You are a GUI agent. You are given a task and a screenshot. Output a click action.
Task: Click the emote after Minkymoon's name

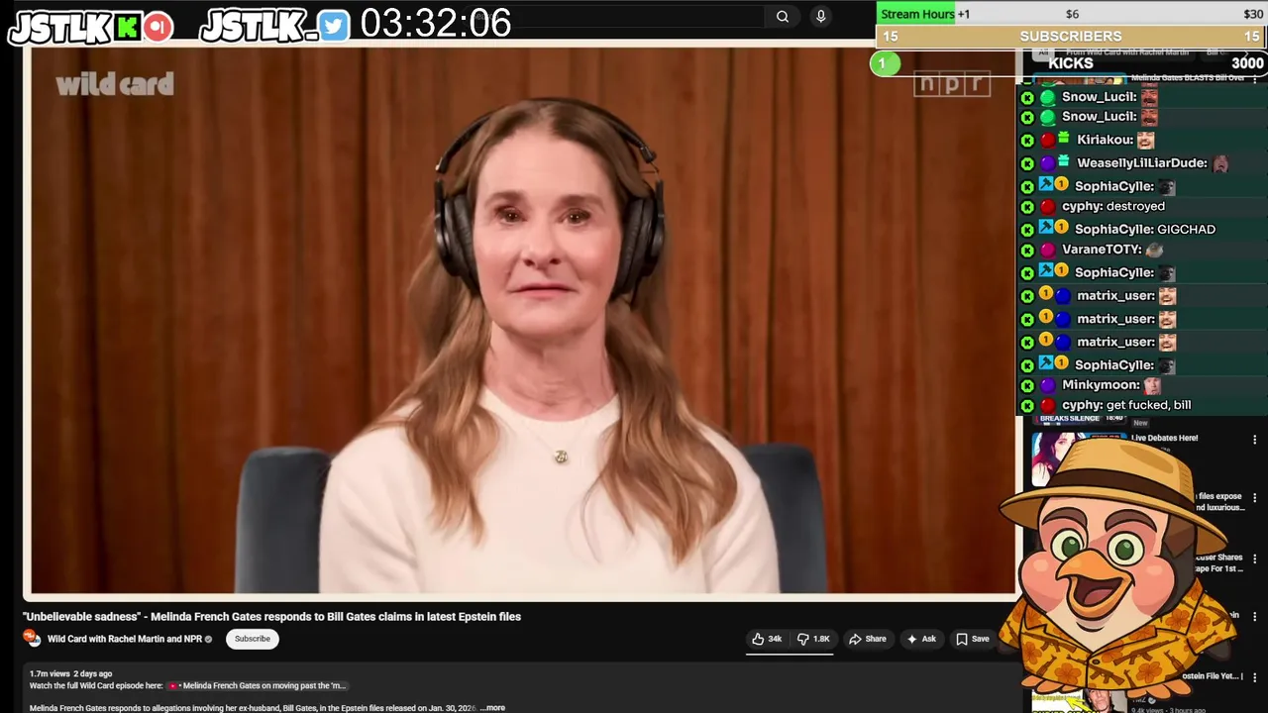[1152, 385]
